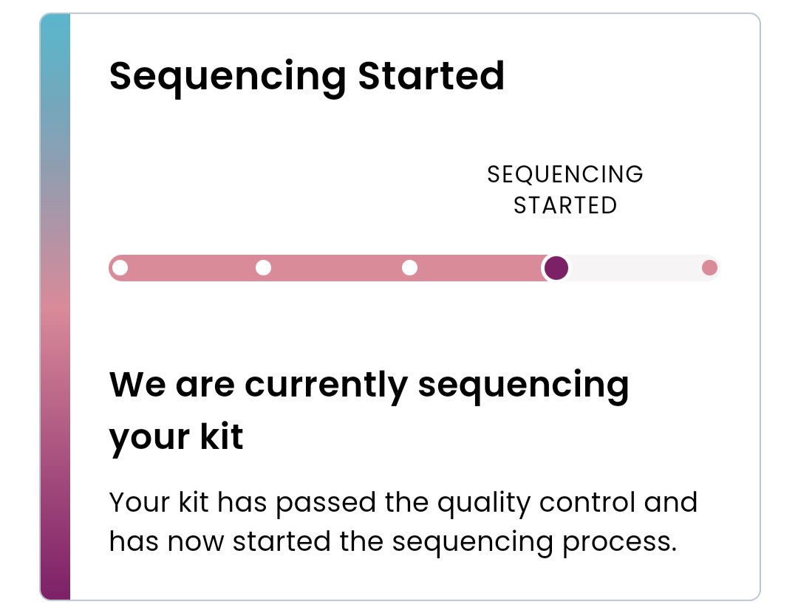The image size is (798, 610).
Task: Click the uppercase 'SEQUENCING STARTED' step label
Action: pos(565,190)
